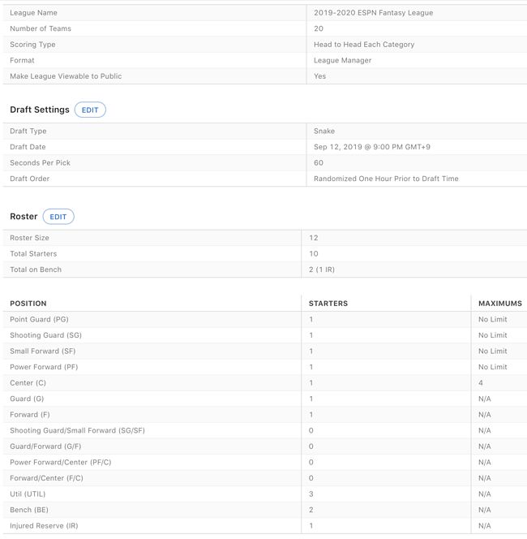Viewport: 527px width, 539px height.
Task: Click the Bench (BE) row label
Action: point(33,510)
